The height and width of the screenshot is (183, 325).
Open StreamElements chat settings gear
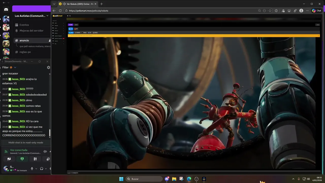tap(48, 67)
